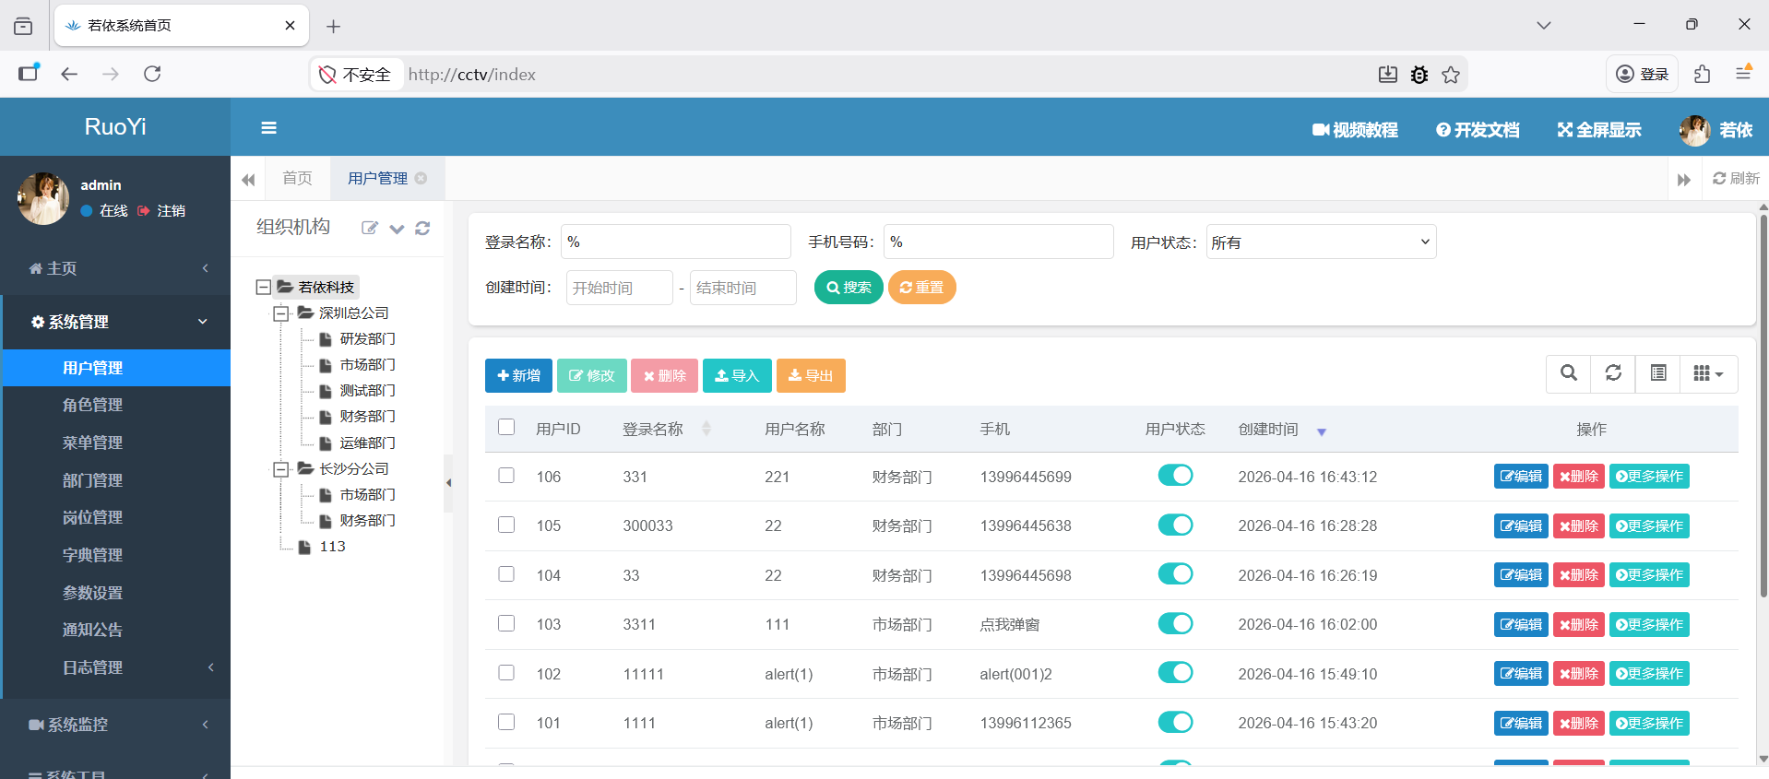Toggle status switch for user 103

1175,623
